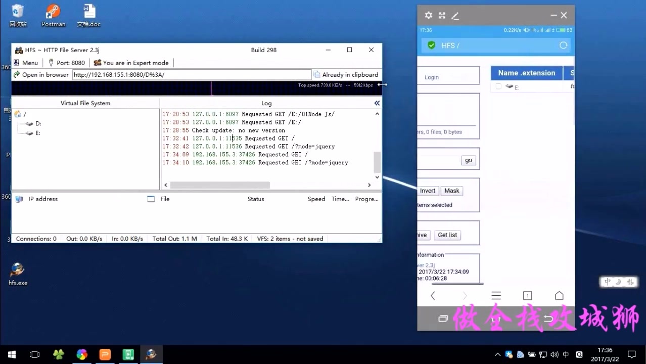Open the HFS Menu button
646x364 pixels.
point(26,63)
